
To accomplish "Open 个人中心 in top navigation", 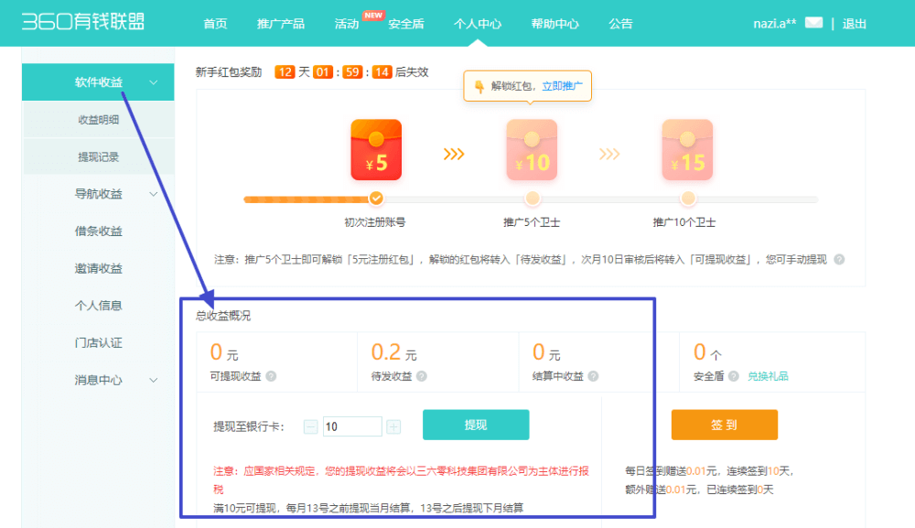I will [478, 24].
